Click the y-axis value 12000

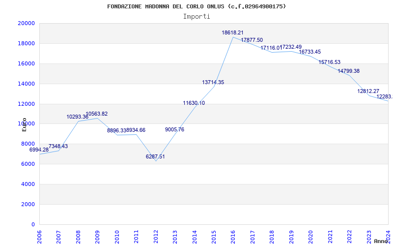(x=27, y=104)
